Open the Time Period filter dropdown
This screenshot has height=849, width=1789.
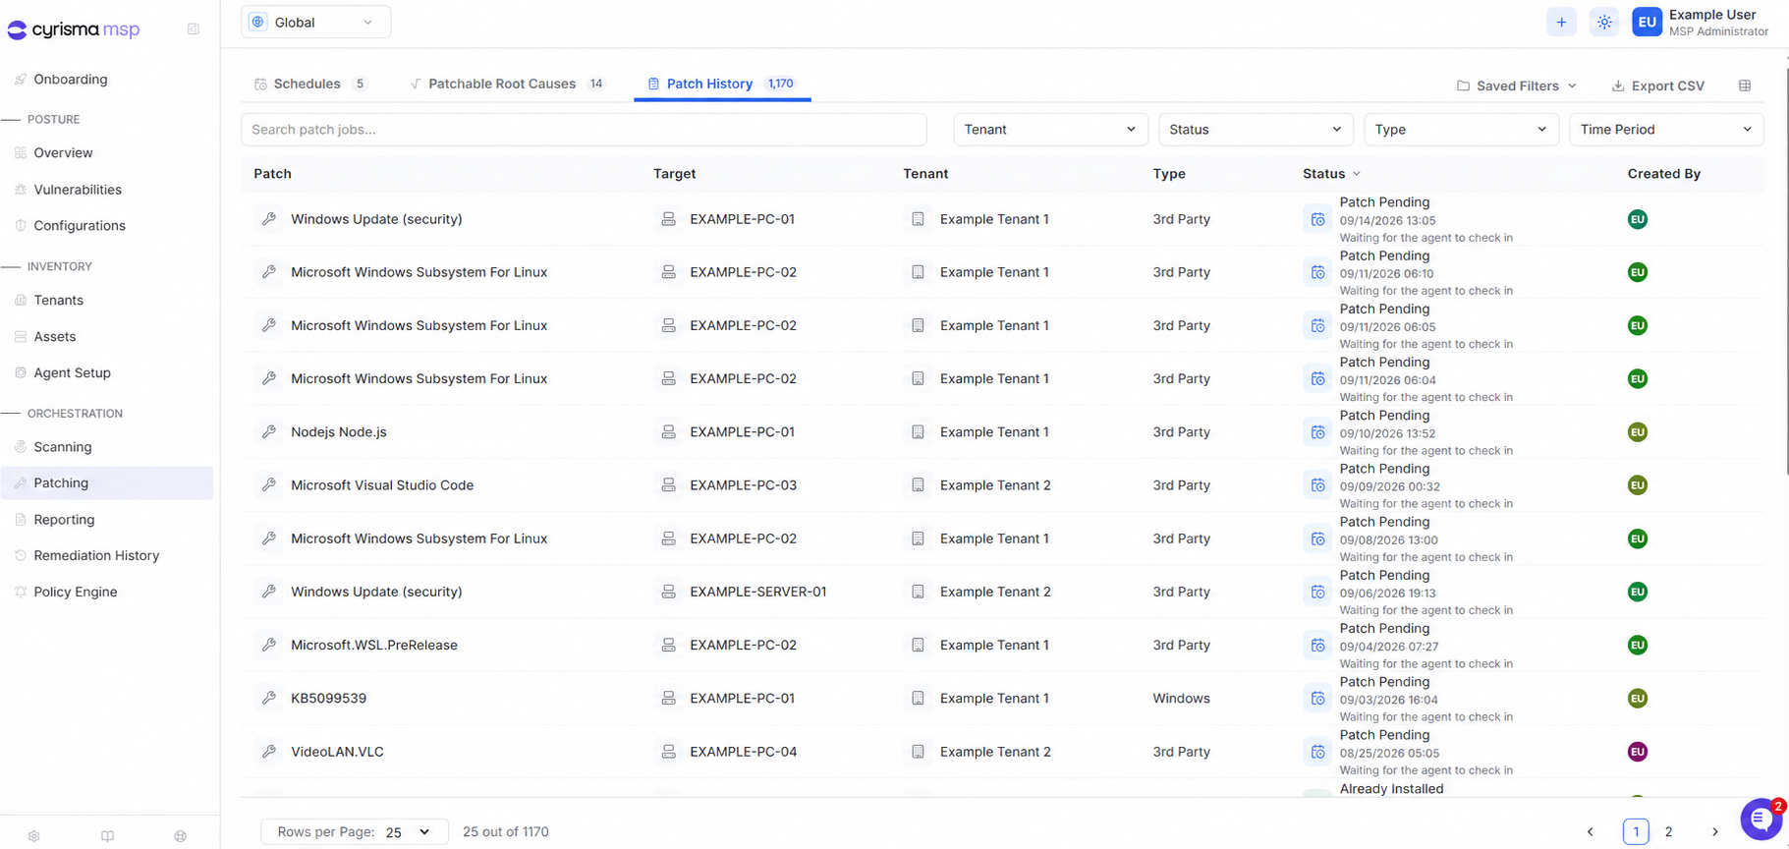point(1666,130)
